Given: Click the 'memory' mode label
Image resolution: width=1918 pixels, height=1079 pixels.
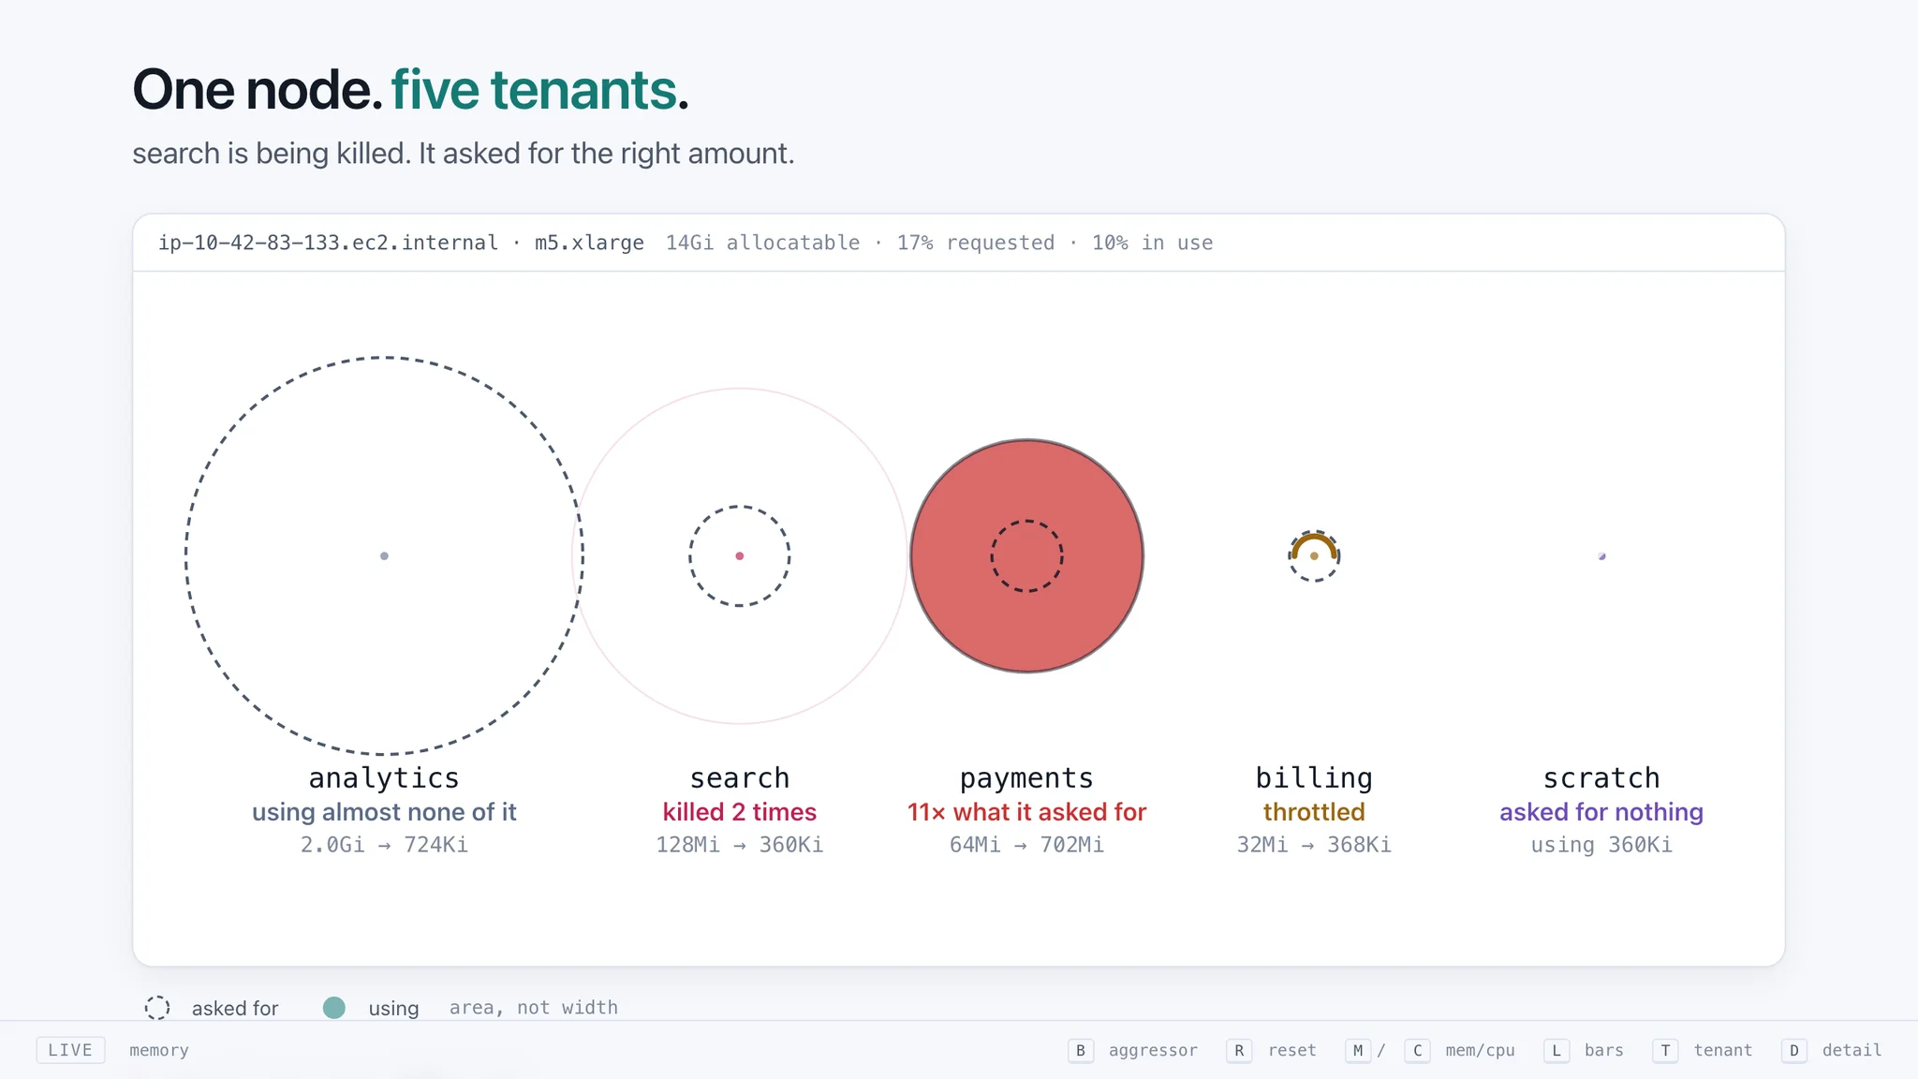Looking at the screenshot, I should [159, 1051].
